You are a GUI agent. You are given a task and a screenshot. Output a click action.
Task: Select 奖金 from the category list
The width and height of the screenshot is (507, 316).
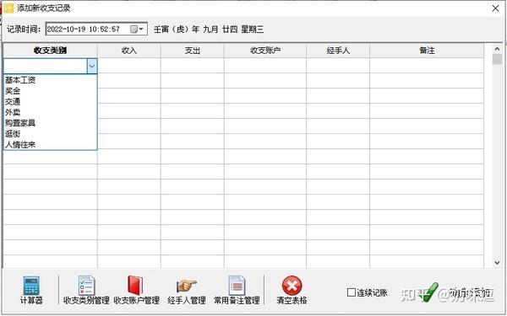50,91
